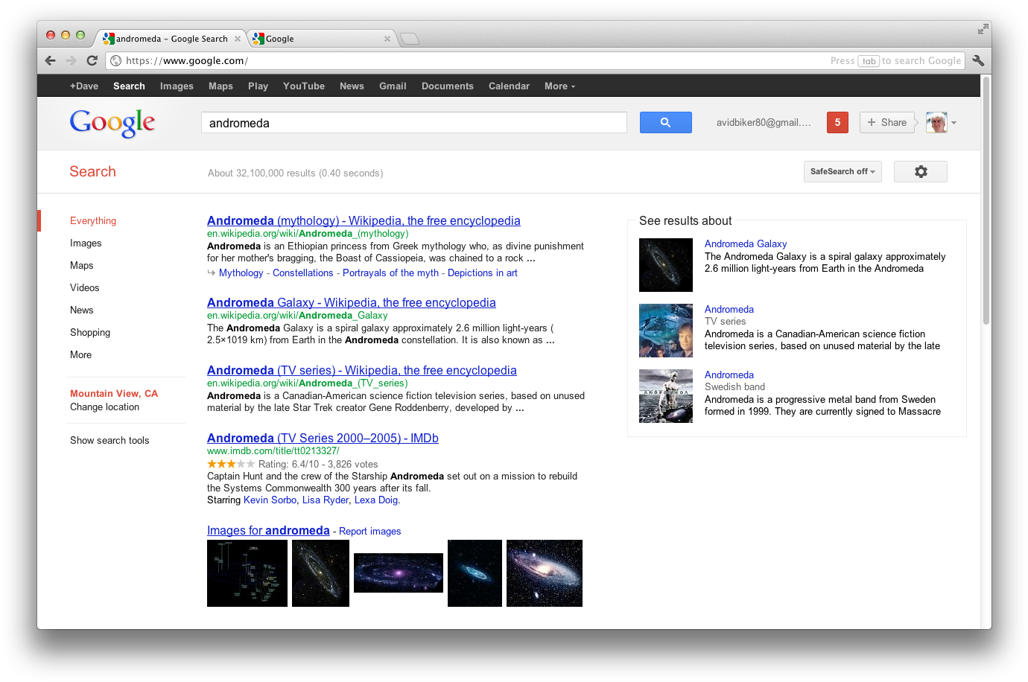Viewport: 1028px width, 682px height.
Task: Click the Lisa Ryder link
Action: pos(326,500)
